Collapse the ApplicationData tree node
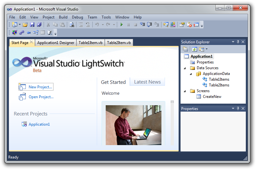Image resolution: width=256 pixels, height=169 pixels. [x=191, y=74]
